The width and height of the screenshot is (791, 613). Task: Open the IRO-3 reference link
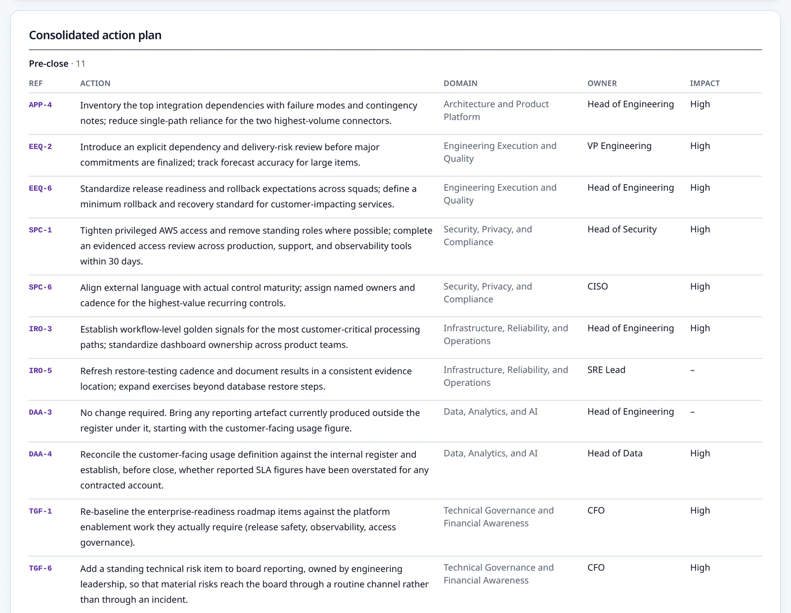[41, 329]
